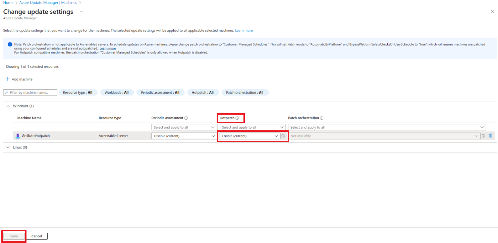
Task: Open the Patch orchestration : All filter
Action: (x=245, y=93)
